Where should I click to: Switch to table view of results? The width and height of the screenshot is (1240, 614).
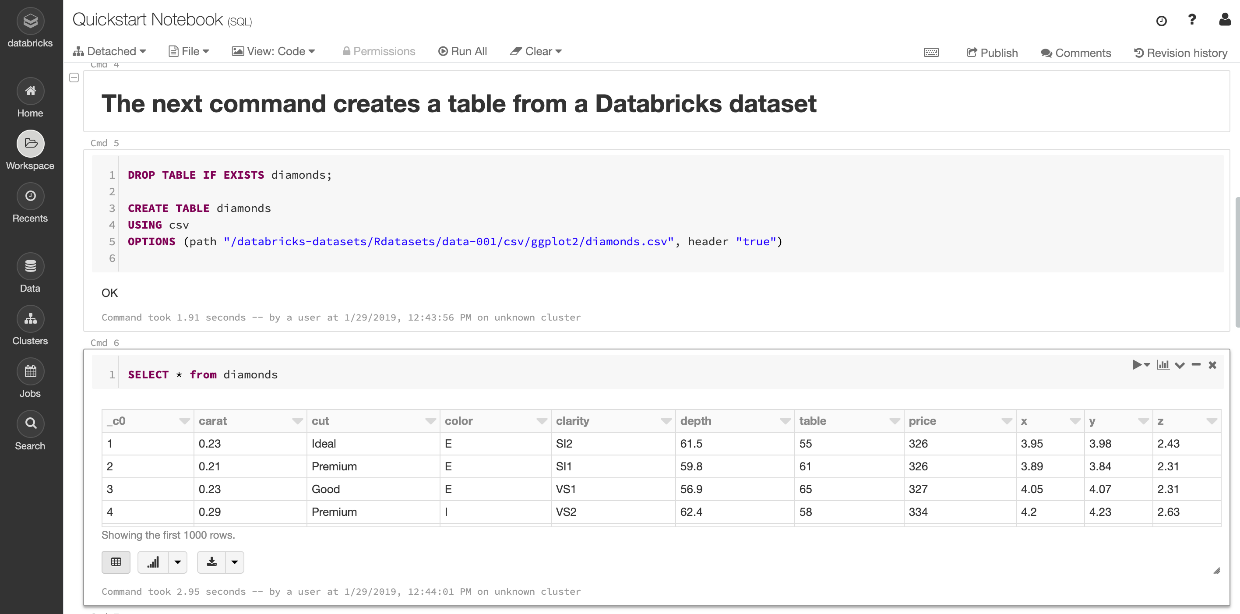coord(116,562)
